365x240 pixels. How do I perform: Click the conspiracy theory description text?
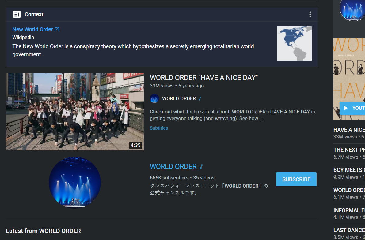pyautogui.click(x=133, y=50)
